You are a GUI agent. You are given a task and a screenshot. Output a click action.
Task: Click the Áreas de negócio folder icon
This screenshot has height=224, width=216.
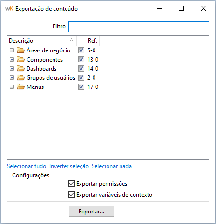[21, 50]
